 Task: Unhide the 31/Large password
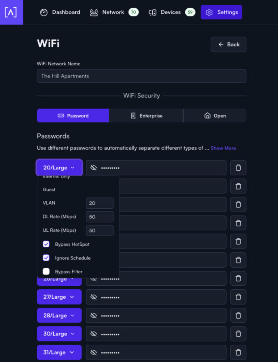pos(93,352)
